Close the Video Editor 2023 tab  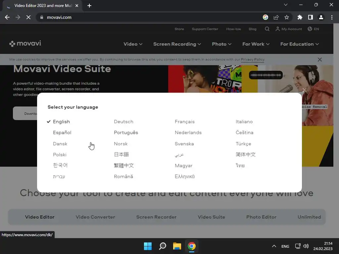pyautogui.click(x=77, y=6)
